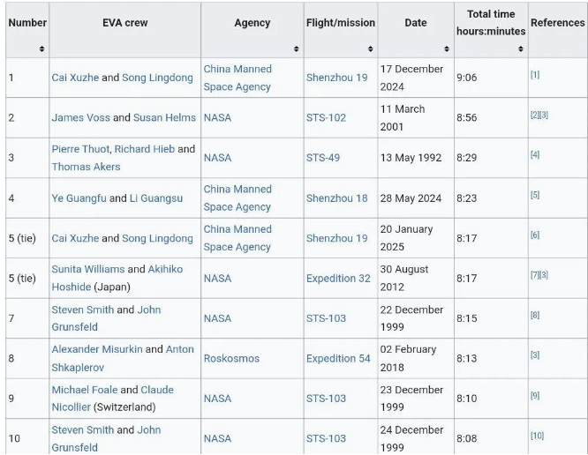Open Sunita Williams article link

click(88, 269)
